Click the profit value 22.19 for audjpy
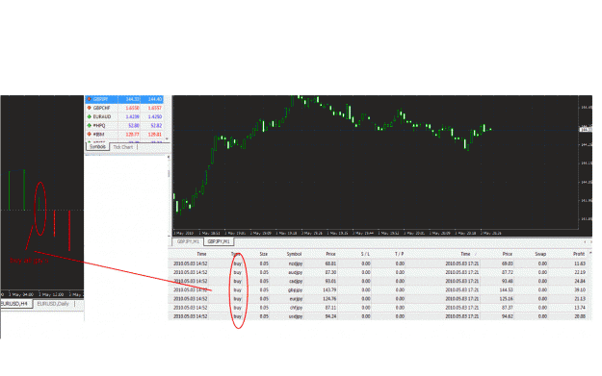This screenshot has height=376, width=602. 580,272
